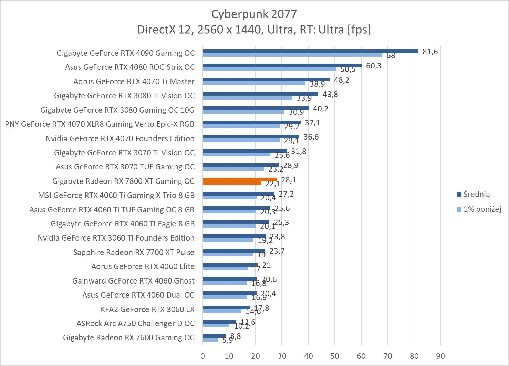
Task: Click the Asus RTX 4080 ROG Strix OC label
Action: click(130, 67)
